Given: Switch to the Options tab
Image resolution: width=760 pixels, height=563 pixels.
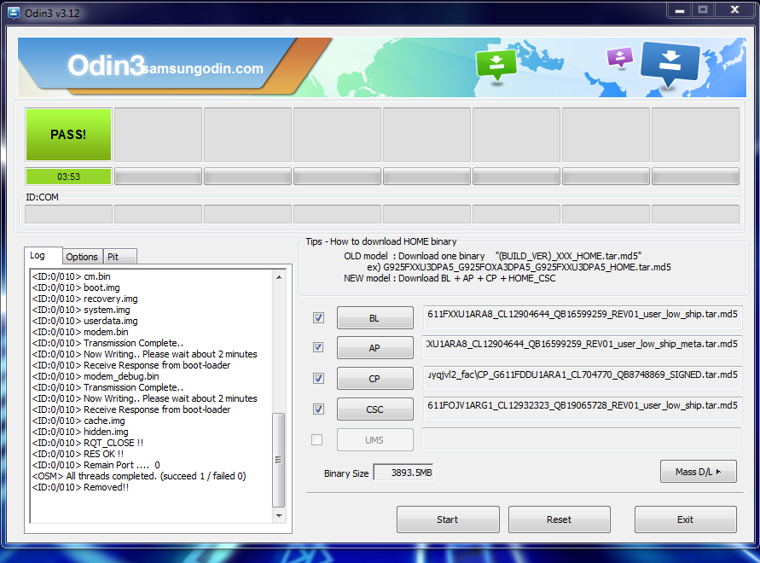Looking at the screenshot, I should click(82, 257).
